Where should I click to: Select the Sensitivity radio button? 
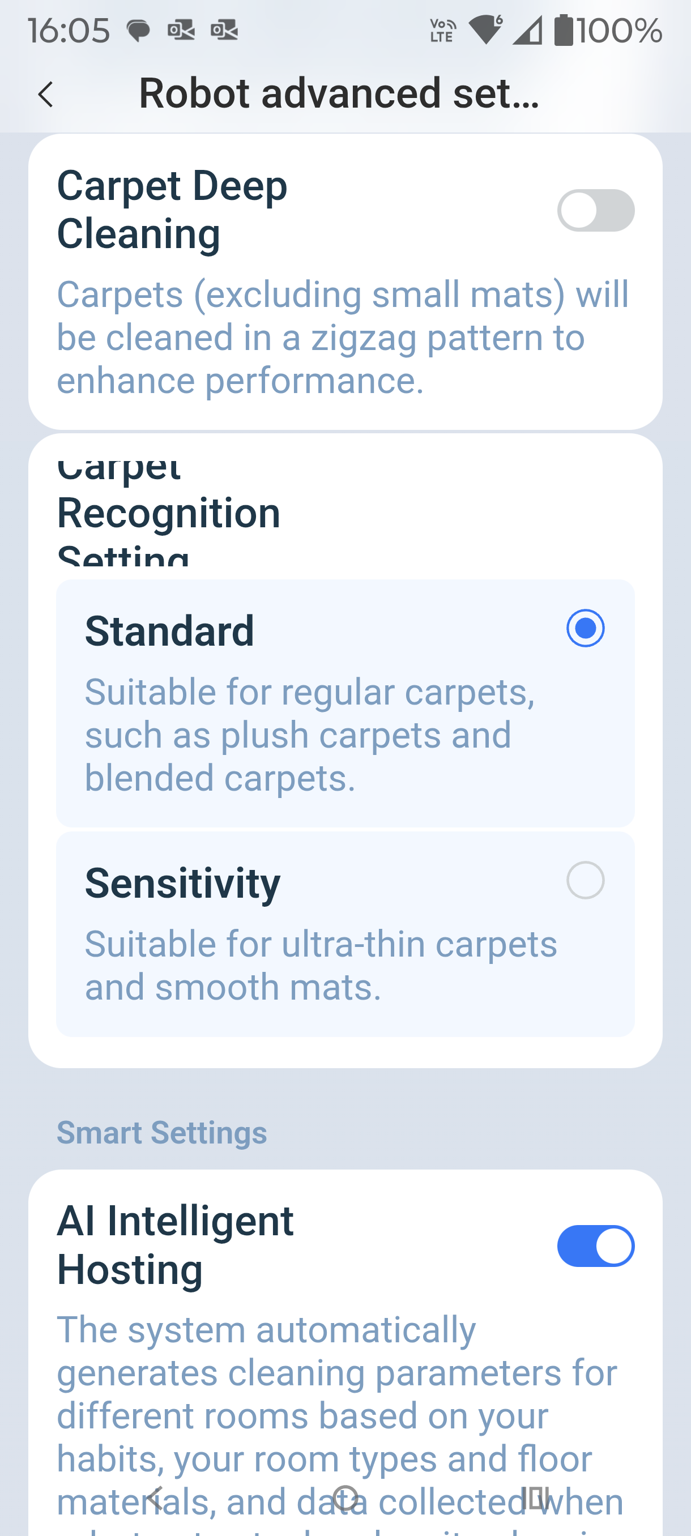click(585, 880)
